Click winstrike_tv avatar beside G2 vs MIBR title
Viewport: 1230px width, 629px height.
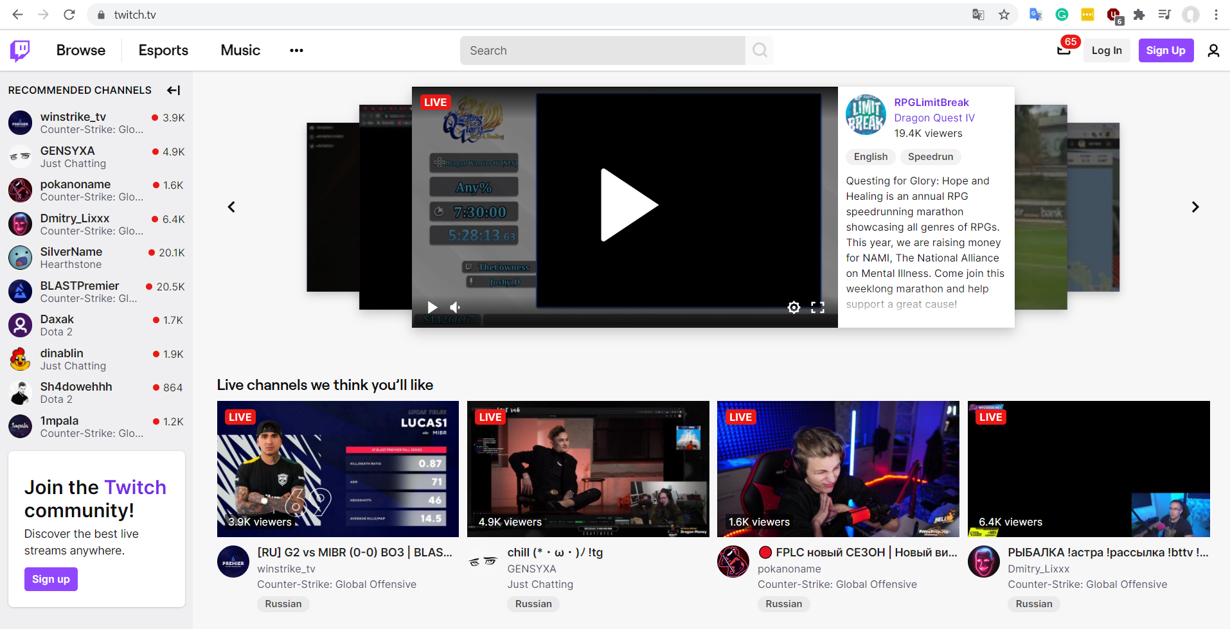(233, 562)
